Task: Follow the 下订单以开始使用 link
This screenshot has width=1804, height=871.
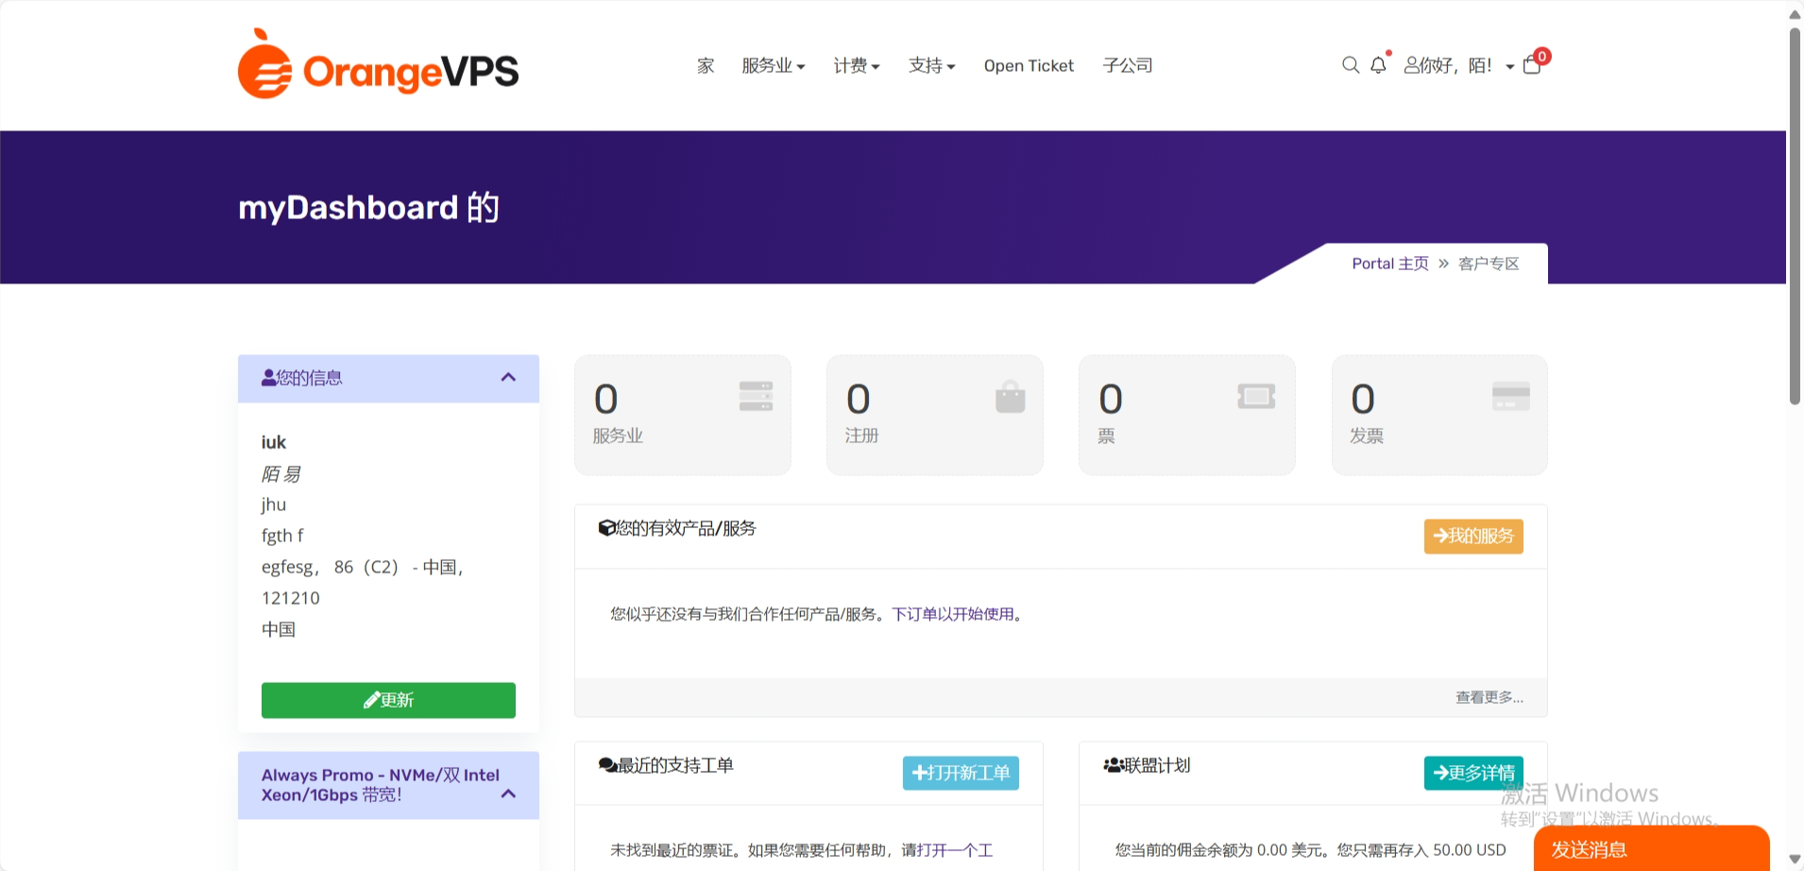Action: (954, 614)
